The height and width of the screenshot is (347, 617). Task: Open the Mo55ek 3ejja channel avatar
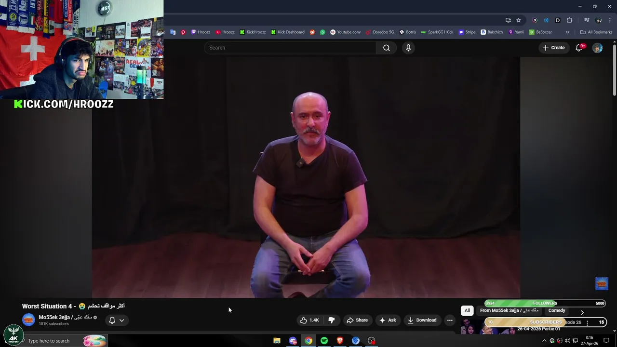click(x=28, y=320)
